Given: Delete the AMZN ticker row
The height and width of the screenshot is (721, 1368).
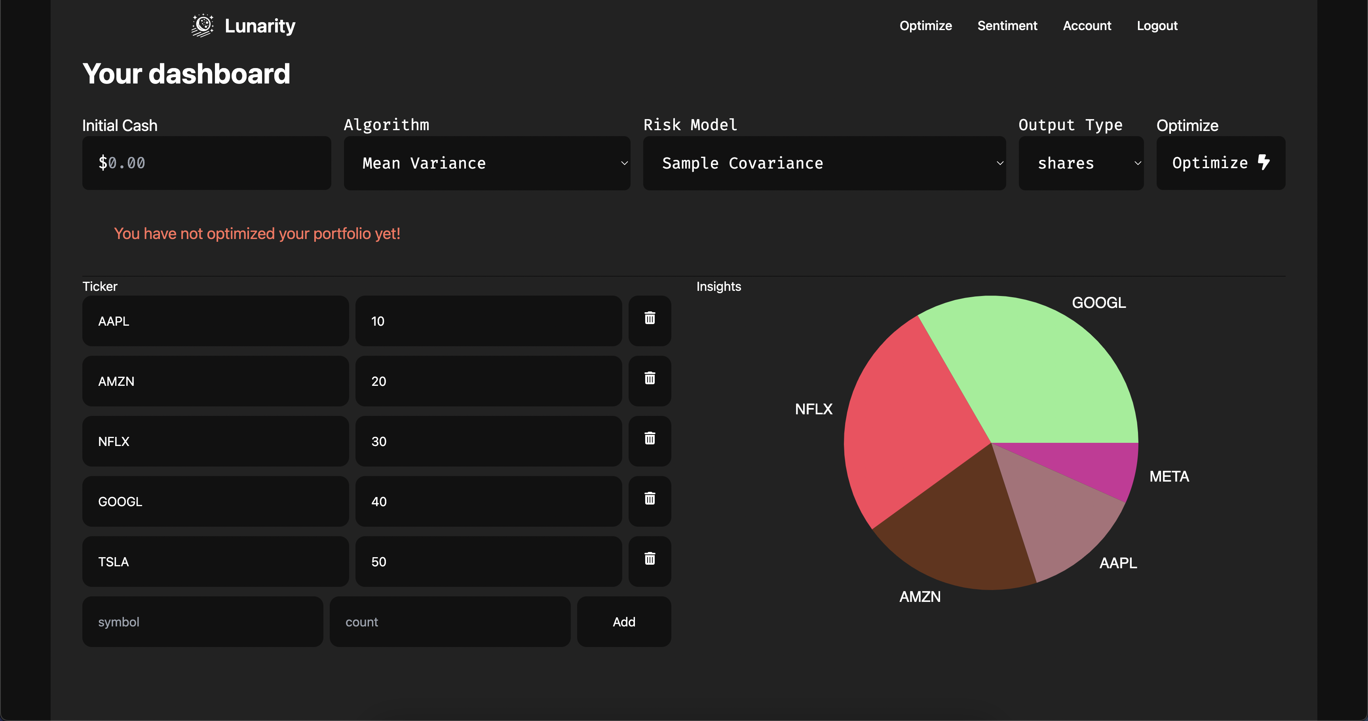Looking at the screenshot, I should point(650,379).
